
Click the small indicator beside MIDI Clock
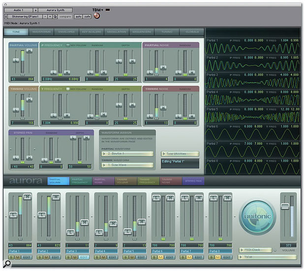pyautogui.click(x=275, y=250)
